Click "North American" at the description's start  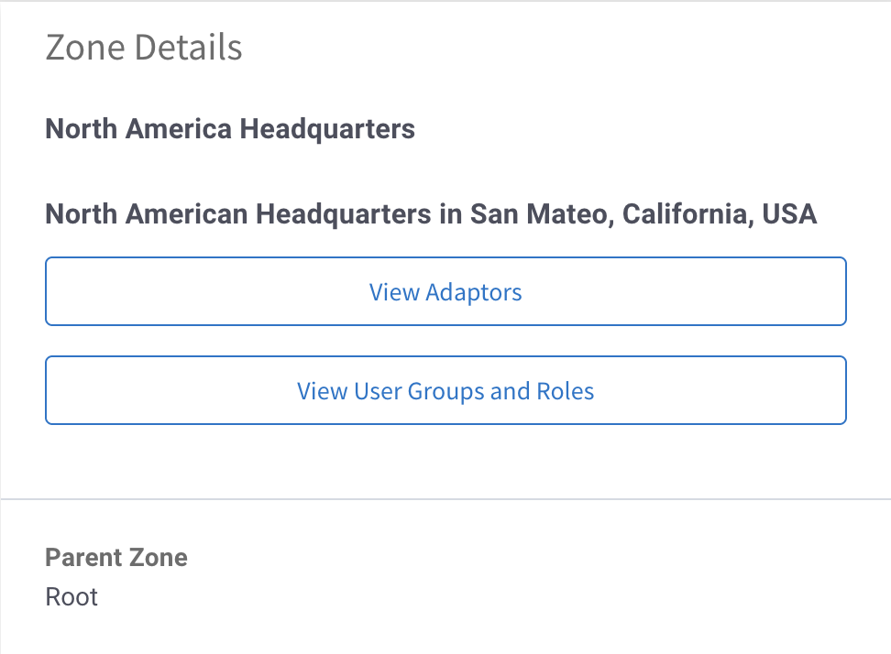(x=147, y=214)
